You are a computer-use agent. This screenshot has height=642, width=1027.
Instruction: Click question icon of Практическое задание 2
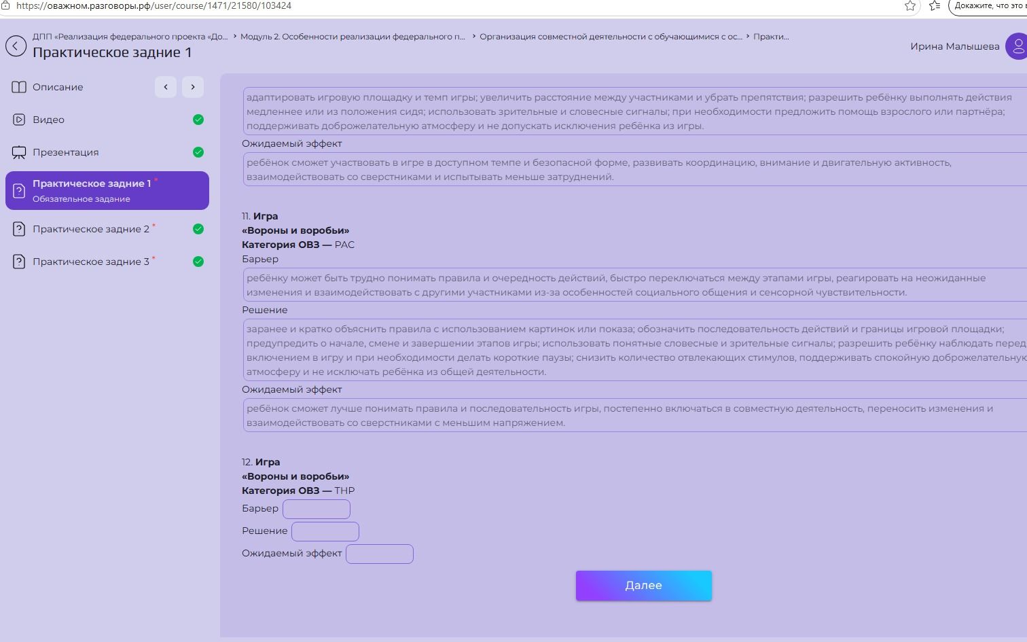pos(19,229)
